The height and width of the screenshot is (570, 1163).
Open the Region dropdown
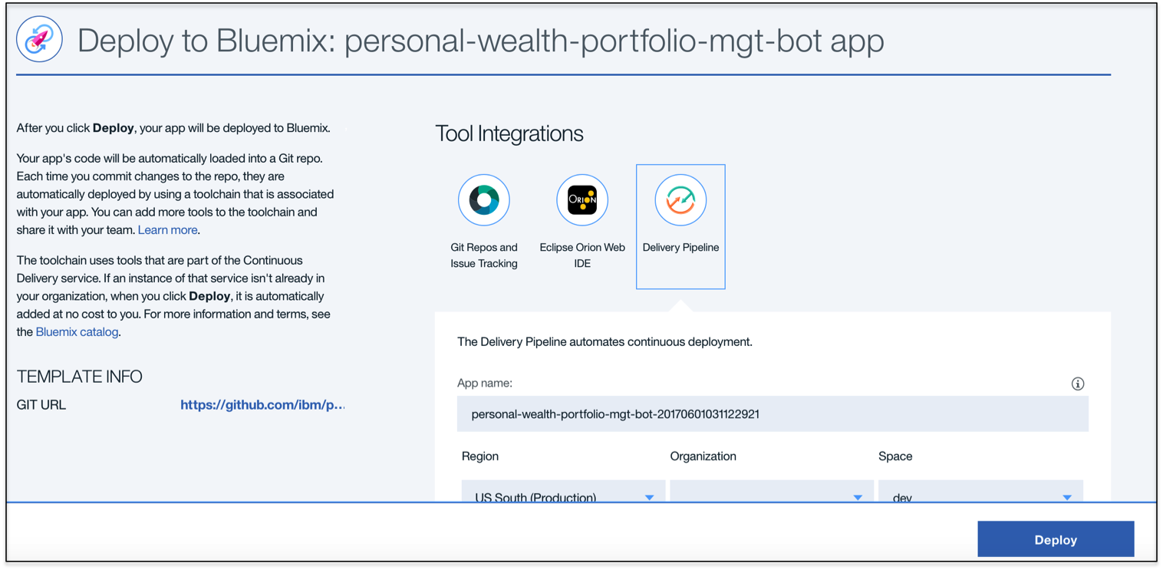[x=563, y=492]
